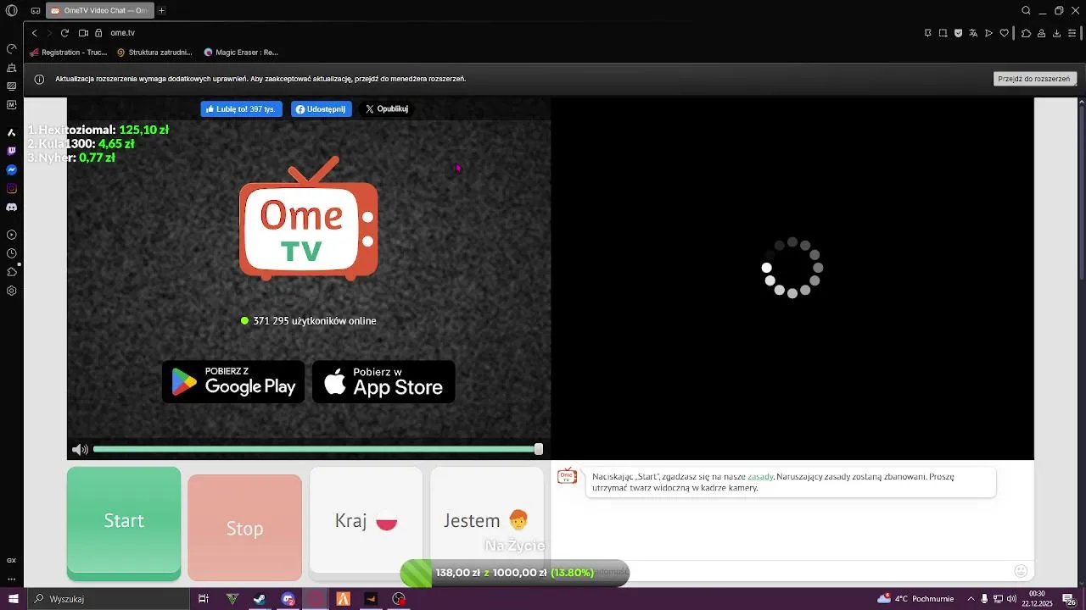Open the Windows Start menu
The width and height of the screenshot is (1086, 610).
(x=13, y=599)
